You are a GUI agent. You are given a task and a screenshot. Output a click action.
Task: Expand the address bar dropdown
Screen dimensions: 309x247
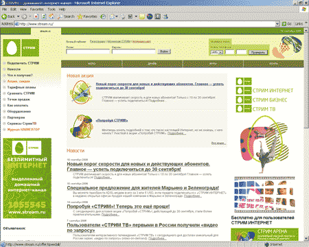277,24
